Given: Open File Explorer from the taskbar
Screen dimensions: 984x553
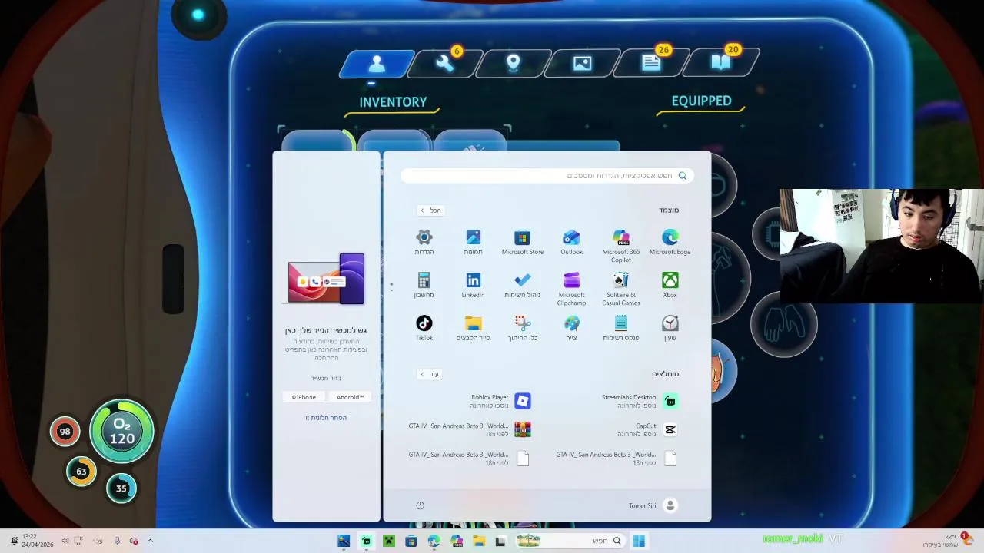Looking at the screenshot, I should tap(479, 541).
